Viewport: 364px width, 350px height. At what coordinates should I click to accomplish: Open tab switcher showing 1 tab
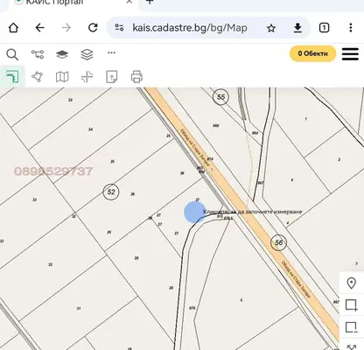[324, 28]
